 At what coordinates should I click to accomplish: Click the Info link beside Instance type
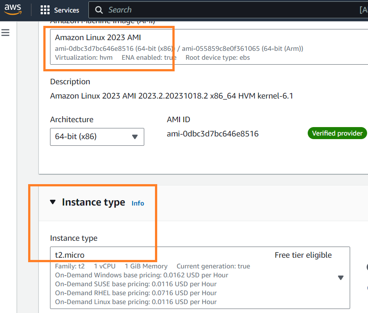tap(138, 203)
